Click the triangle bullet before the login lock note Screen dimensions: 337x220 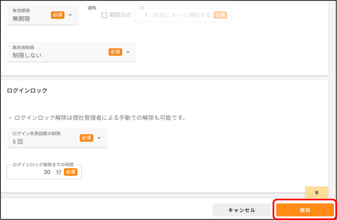point(10,118)
